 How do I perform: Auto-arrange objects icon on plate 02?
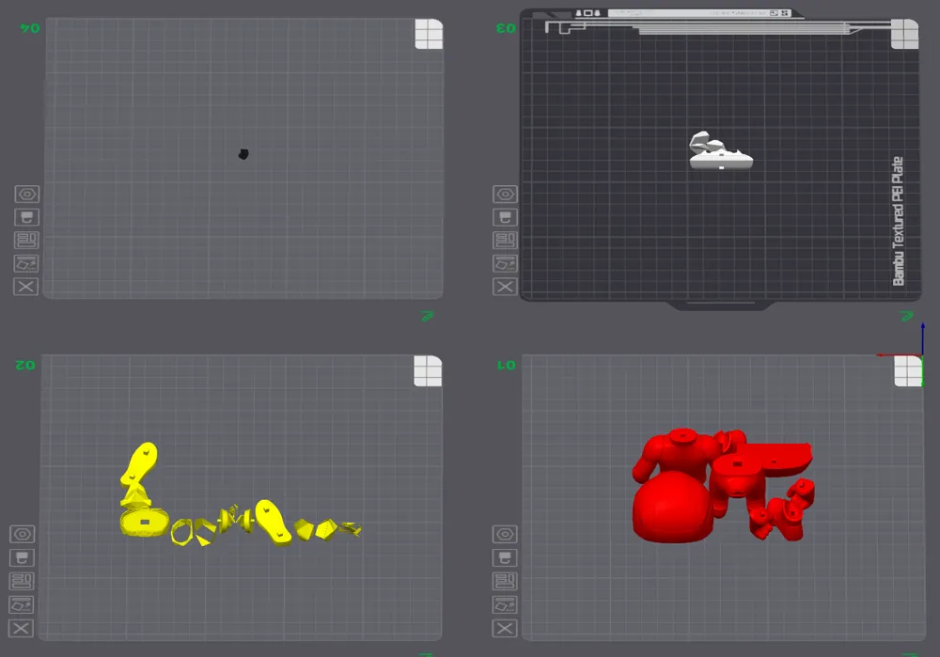point(23,582)
